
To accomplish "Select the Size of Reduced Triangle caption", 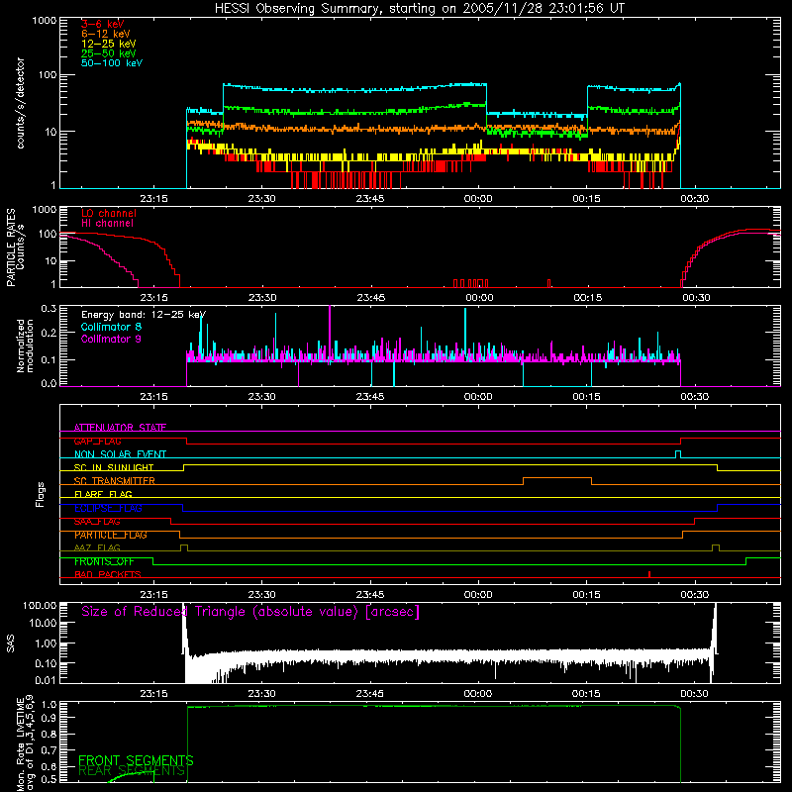I will coord(250,612).
